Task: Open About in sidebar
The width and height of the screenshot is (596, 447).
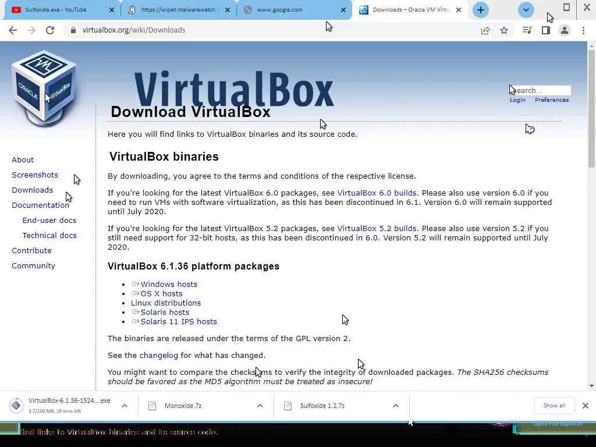Action: [23, 159]
